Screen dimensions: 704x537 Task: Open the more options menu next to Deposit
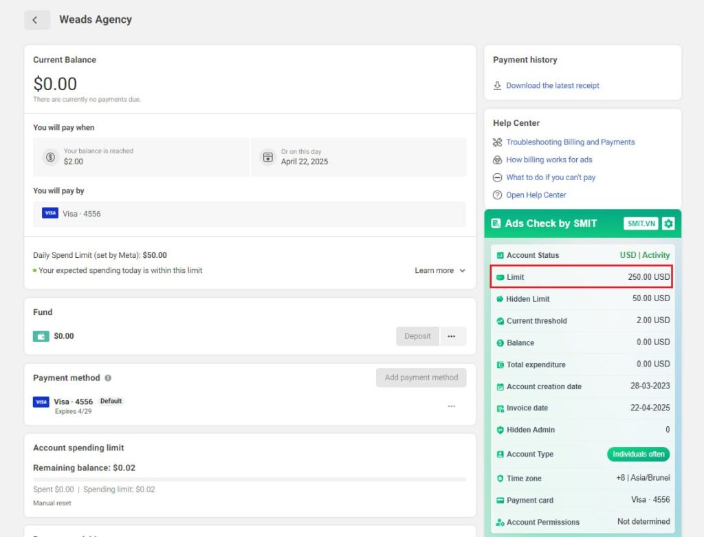pyautogui.click(x=452, y=336)
